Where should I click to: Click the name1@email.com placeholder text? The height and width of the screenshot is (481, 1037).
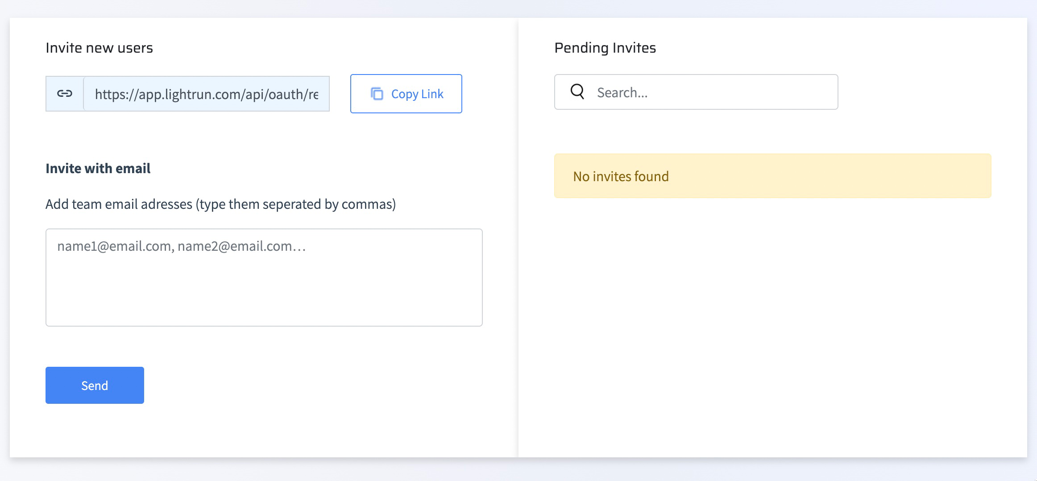(181, 246)
